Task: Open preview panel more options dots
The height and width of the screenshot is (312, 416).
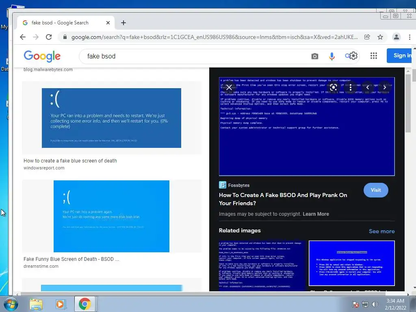Action: pos(351,87)
